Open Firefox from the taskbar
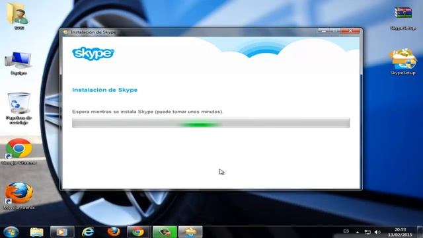423x238 pixels. click(114, 232)
